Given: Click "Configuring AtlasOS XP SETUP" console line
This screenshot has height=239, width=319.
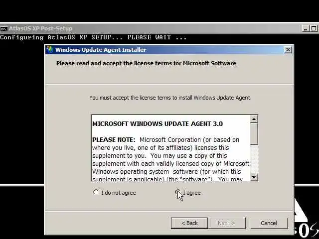Looking at the screenshot, I should tap(93, 37).
